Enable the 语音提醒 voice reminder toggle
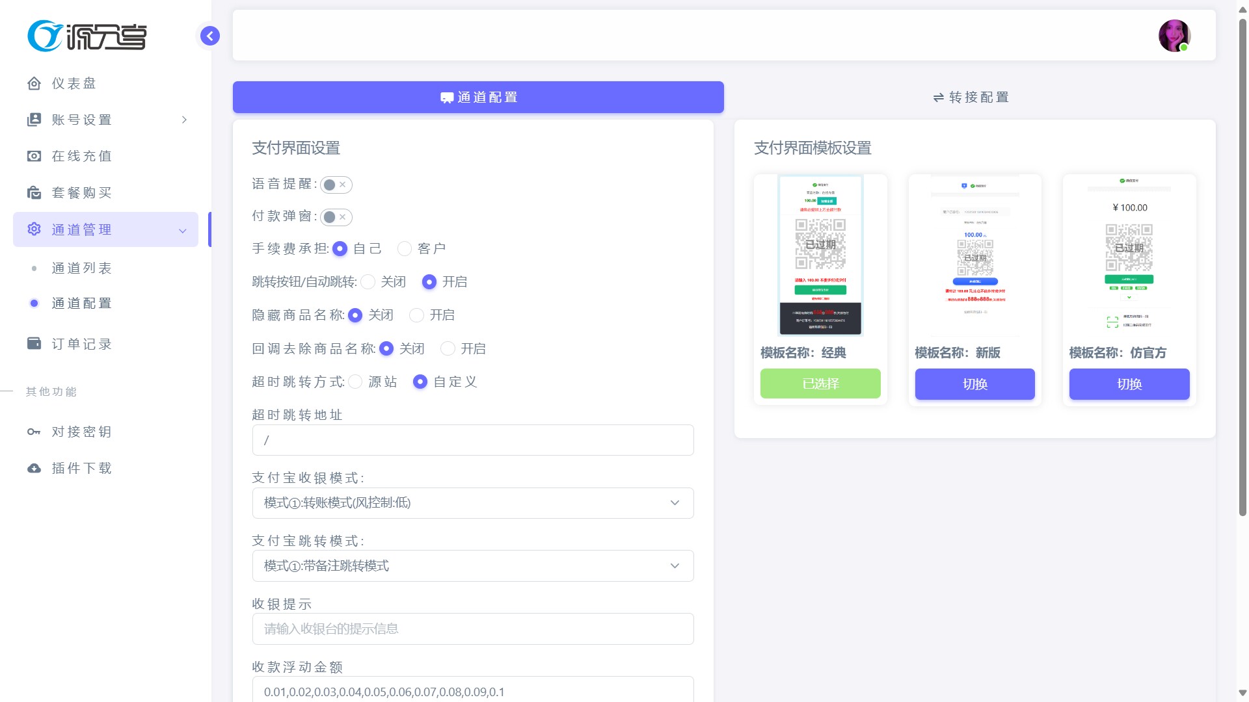The image size is (1249, 702). coord(336,185)
